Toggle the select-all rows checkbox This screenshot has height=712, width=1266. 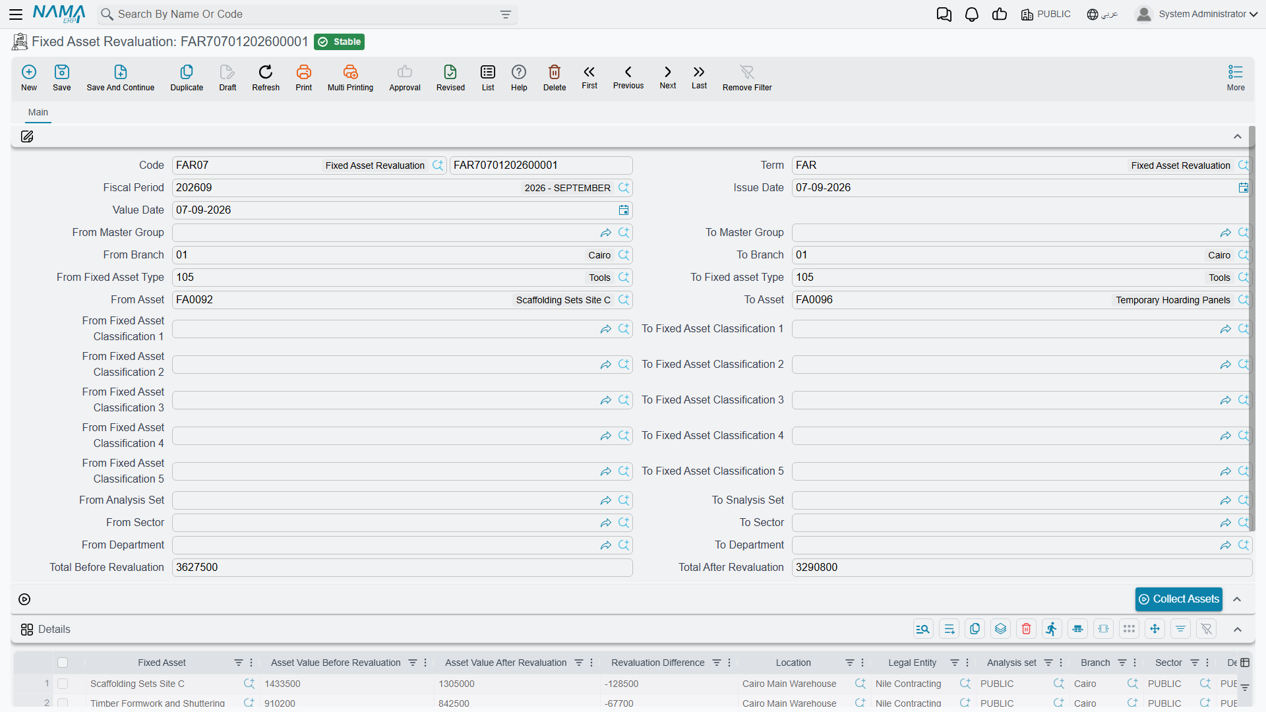tap(63, 663)
